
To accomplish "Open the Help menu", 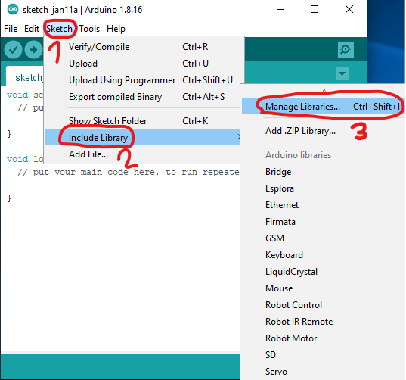I will [116, 29].
